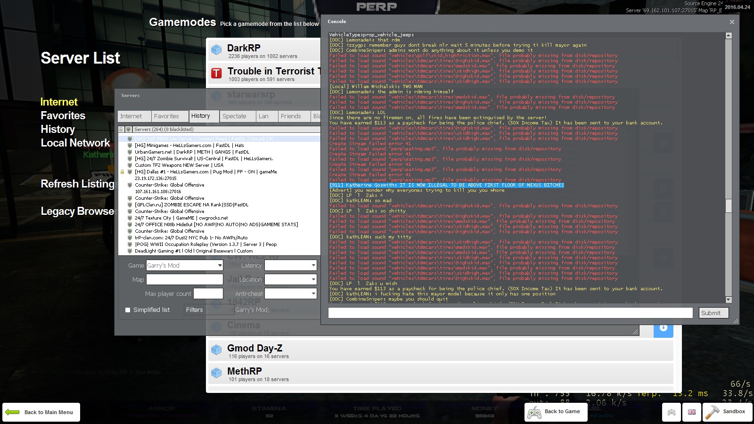Click Refresh Listing in the sidebar
Screen dimensions: 754x424
tap(77, 184)
